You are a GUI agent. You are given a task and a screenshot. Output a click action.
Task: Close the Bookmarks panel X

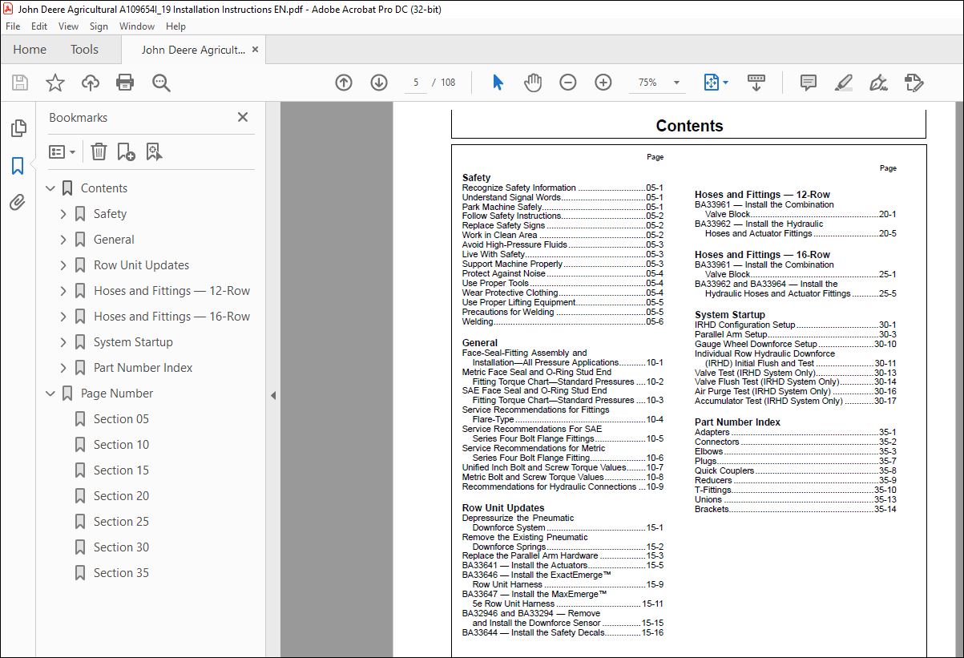(x=243, y=118)
